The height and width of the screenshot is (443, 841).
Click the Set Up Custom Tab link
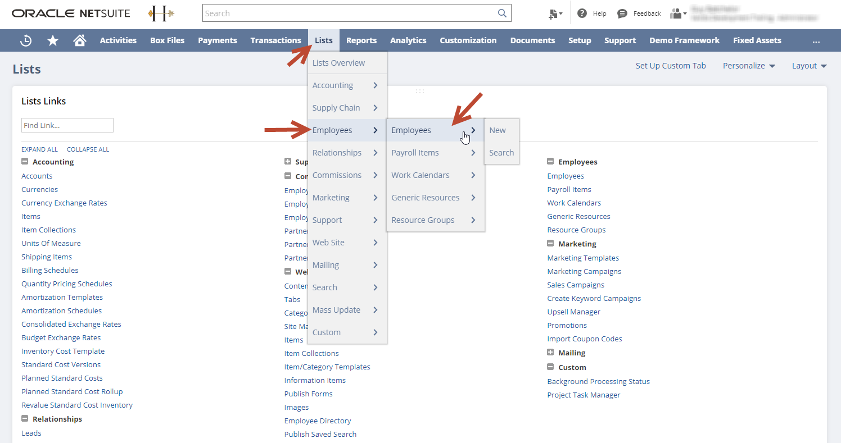coord(671,66)
